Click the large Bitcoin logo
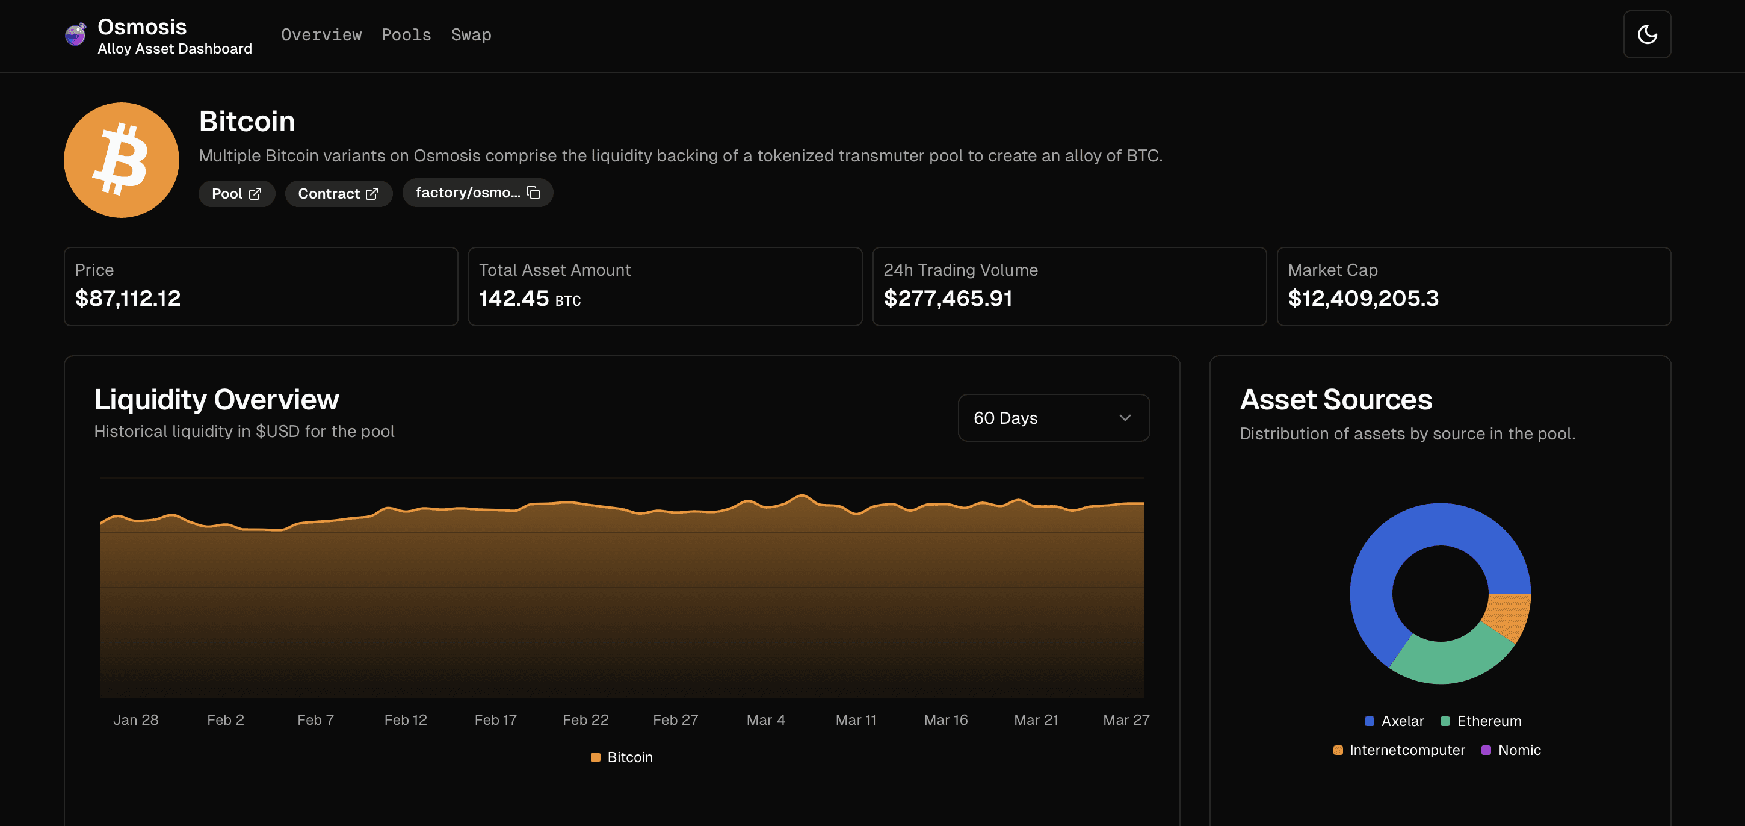 [x=122, y=160]
